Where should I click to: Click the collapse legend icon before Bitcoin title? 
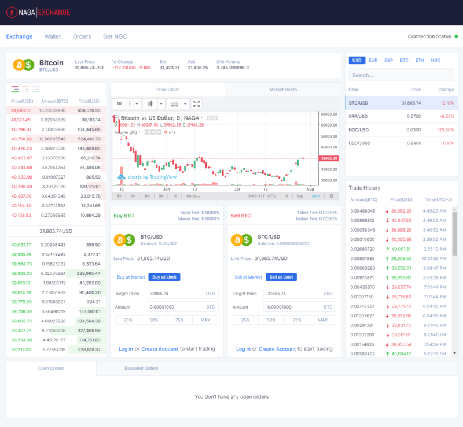point(117,117)
